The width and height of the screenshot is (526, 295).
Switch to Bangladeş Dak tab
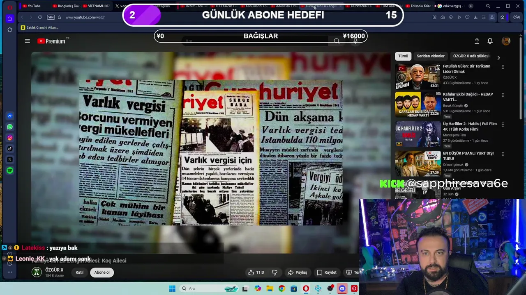[x=66, y=6]
